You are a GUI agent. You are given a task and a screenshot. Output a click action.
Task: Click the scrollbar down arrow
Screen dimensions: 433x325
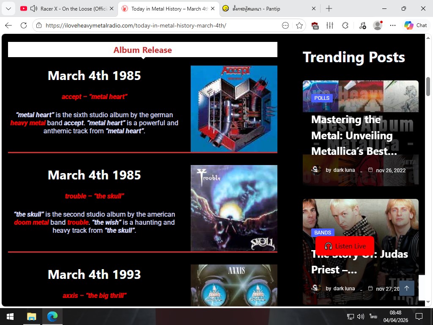coord(428,301)
